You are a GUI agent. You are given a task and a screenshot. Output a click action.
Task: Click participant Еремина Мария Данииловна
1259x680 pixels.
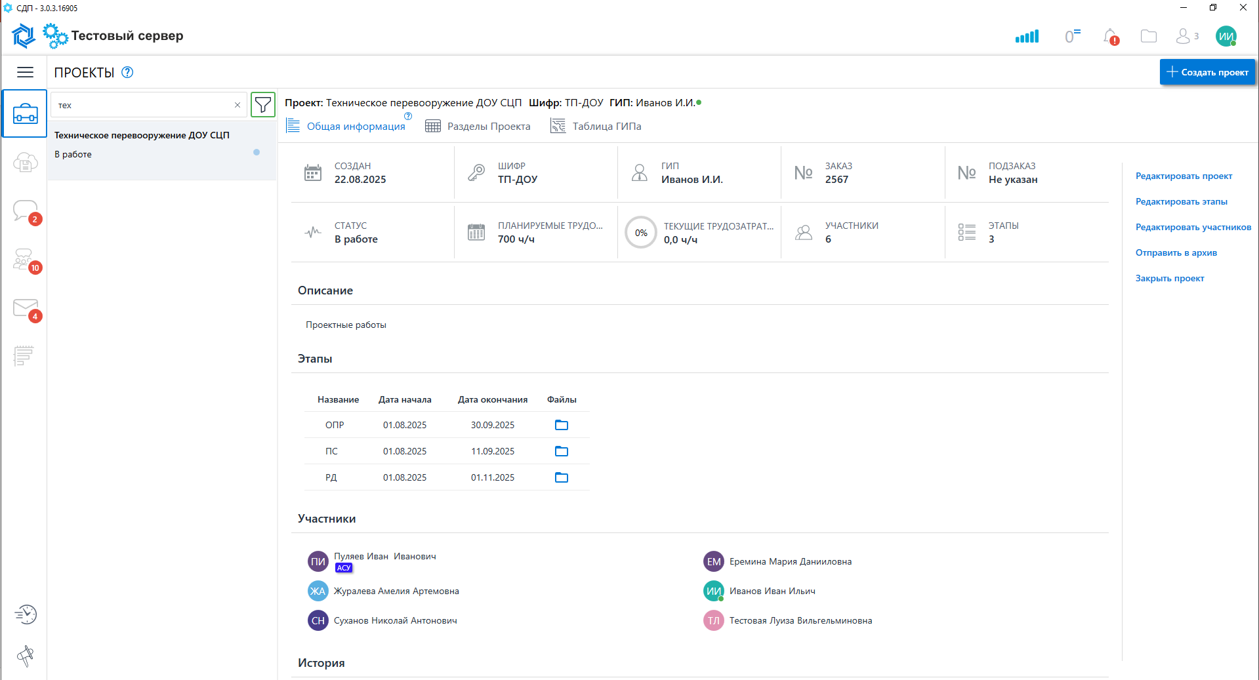click(791, 561)
